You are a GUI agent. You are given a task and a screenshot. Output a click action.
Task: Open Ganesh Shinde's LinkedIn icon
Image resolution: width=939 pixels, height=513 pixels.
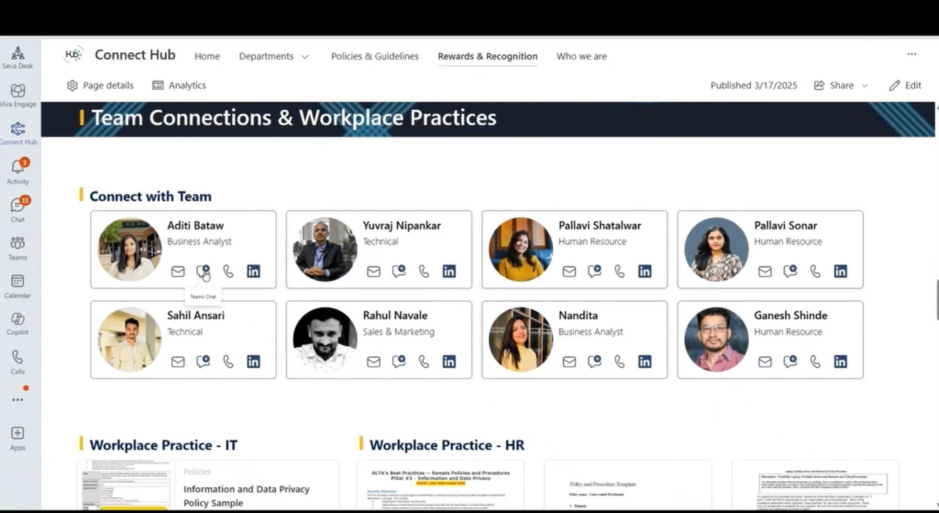click(841, 362)
